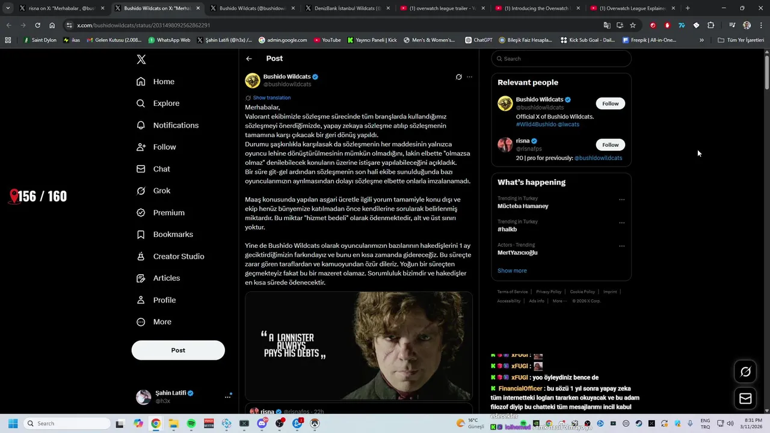Open options dots for MertYazıcıoğlu trend
The height and width of the screenshot is (433, 770).
(622, 246)
